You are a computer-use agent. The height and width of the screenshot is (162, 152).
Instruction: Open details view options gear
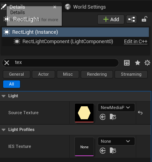click(x=147, y=63)
